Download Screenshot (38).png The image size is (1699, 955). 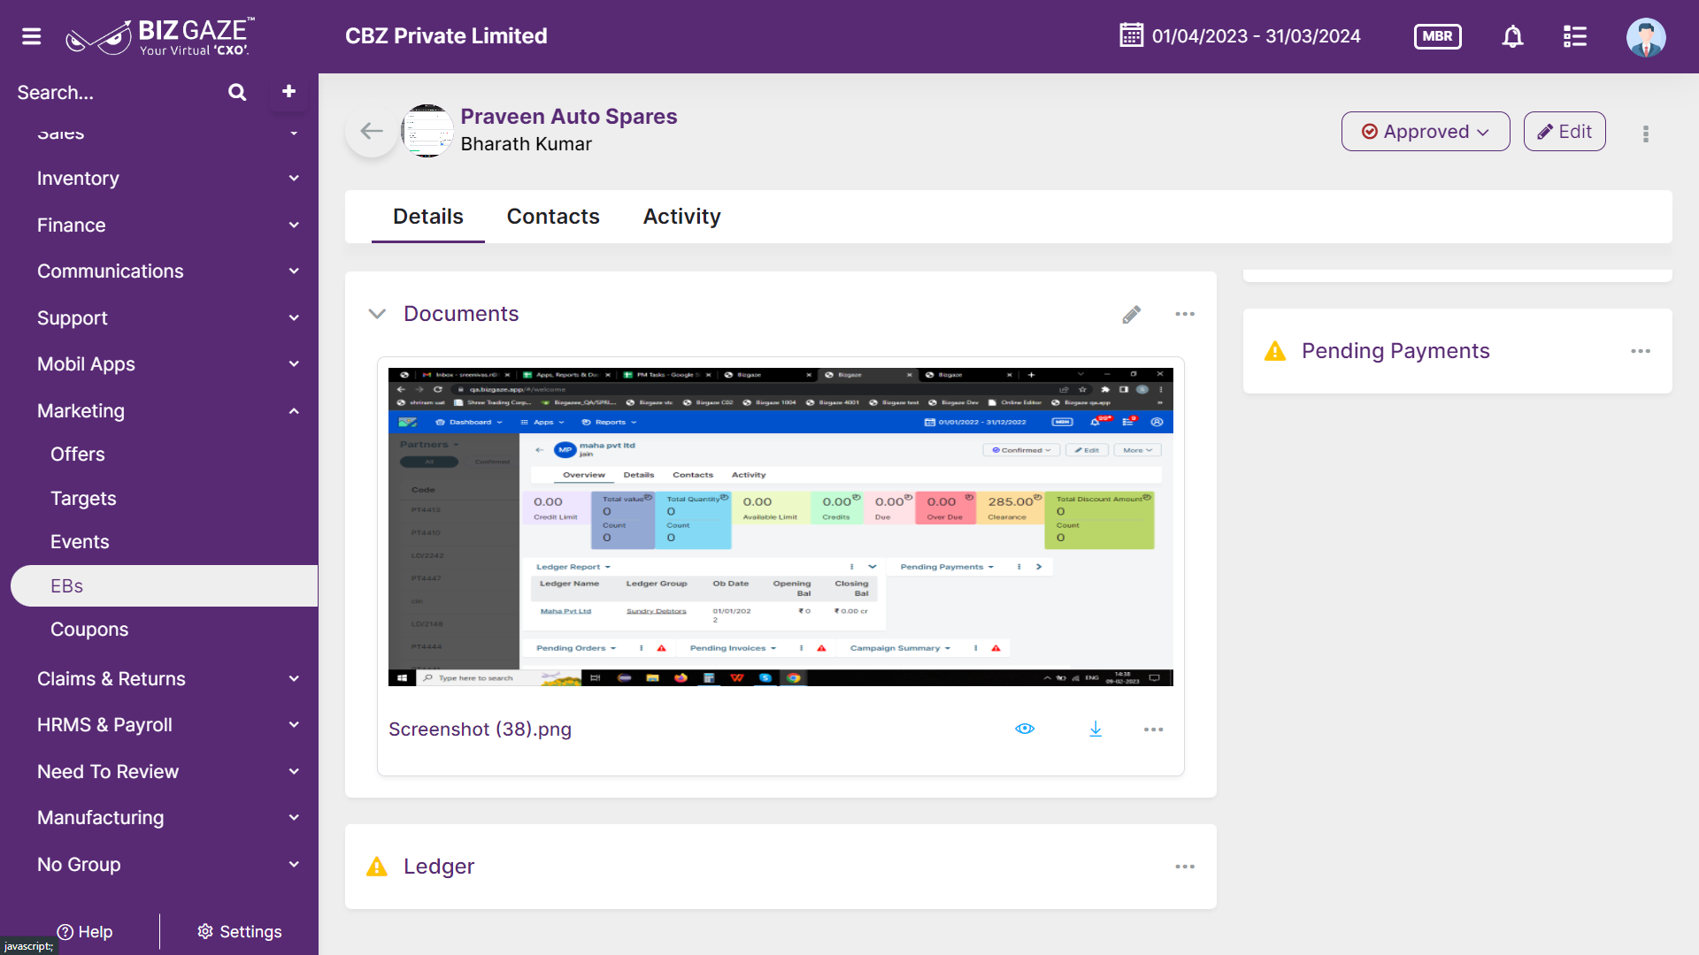pyautogui.click(x=1096, y=729)
